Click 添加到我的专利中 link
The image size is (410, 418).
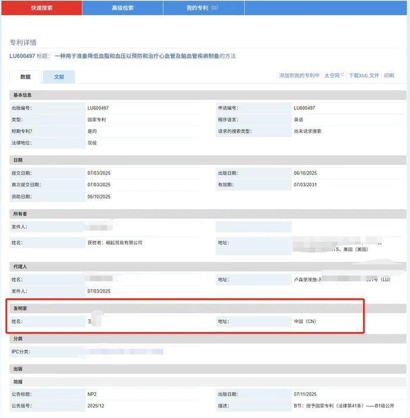pyautogui.click(x=299, y=76)
